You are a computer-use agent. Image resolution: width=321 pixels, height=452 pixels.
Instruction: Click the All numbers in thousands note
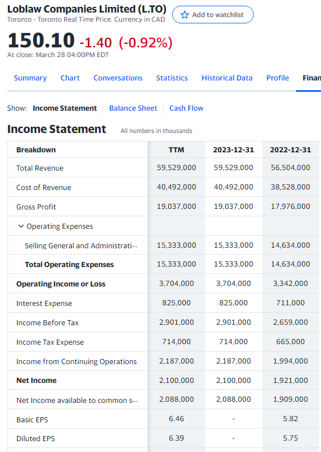click(156, 131)
